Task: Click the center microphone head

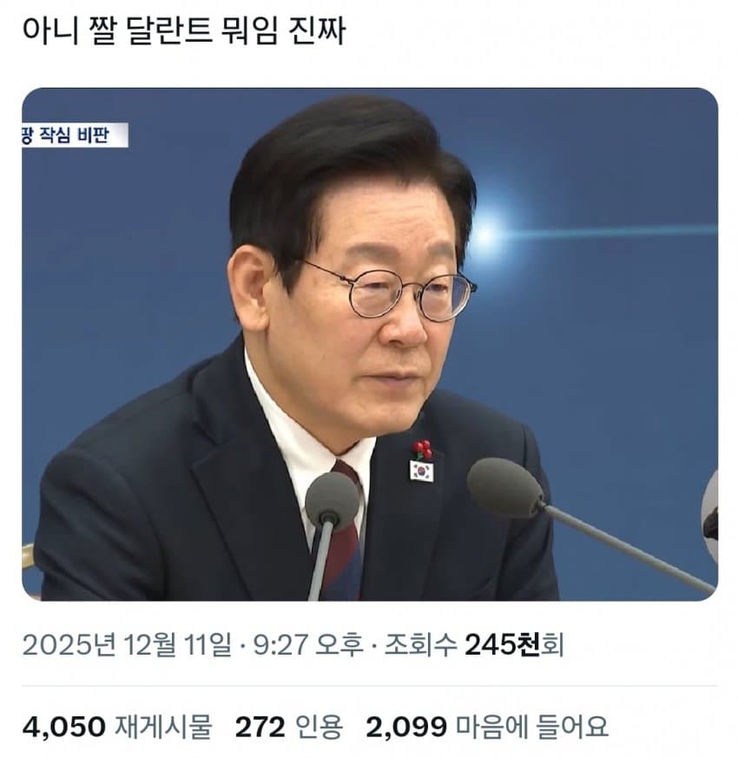Action: tap(332, 500)
